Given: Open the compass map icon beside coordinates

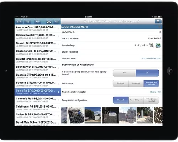Looking at the screenshot, I should [x=151, y=45].
